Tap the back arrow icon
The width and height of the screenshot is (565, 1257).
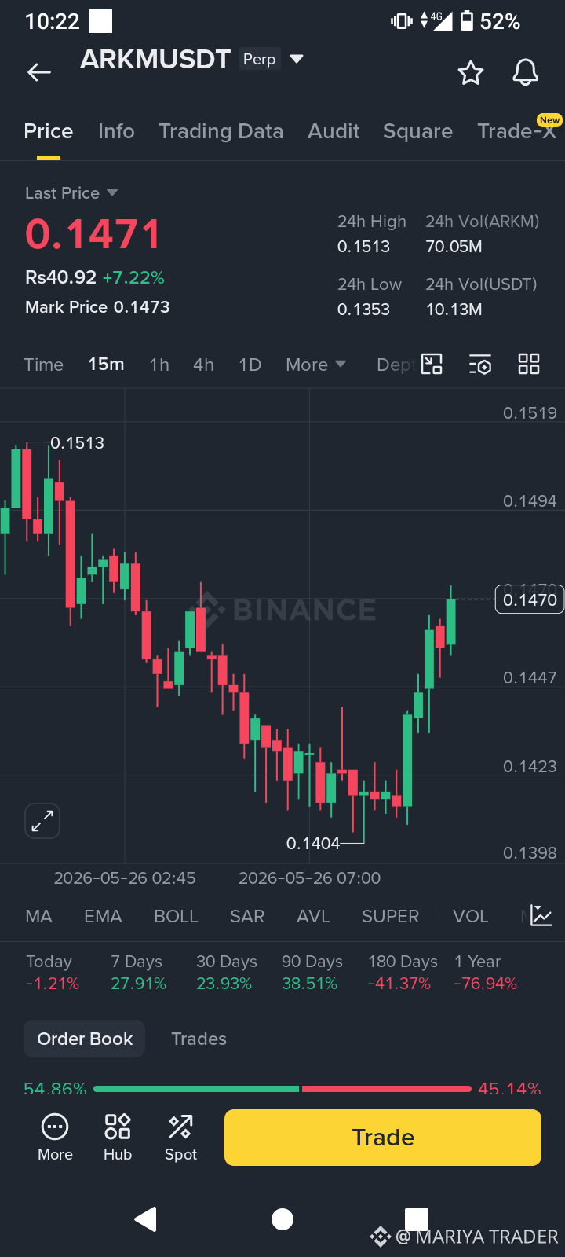click(x=38, y=73)
